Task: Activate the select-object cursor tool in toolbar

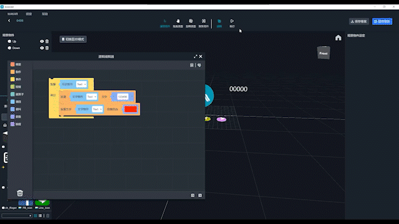Action: tap(165, 23)
